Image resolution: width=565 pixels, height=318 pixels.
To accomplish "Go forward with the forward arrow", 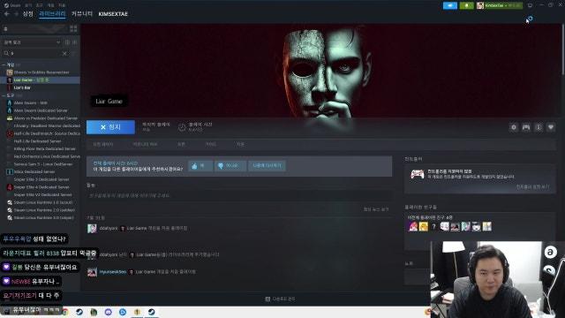I will pos(16,14).
